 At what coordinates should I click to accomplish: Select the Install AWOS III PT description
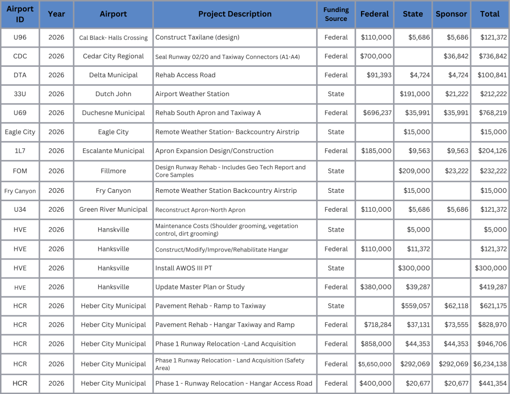coord(184,268)
